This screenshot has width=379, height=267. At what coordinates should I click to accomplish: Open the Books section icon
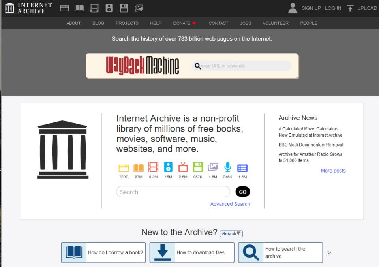tap(79, 8)
